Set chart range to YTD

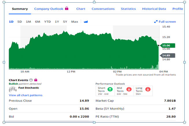(47, 22)
